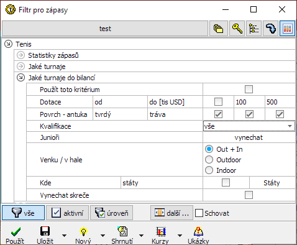
Task: Click the blue curved arrow icon
Action: (270, 29)
